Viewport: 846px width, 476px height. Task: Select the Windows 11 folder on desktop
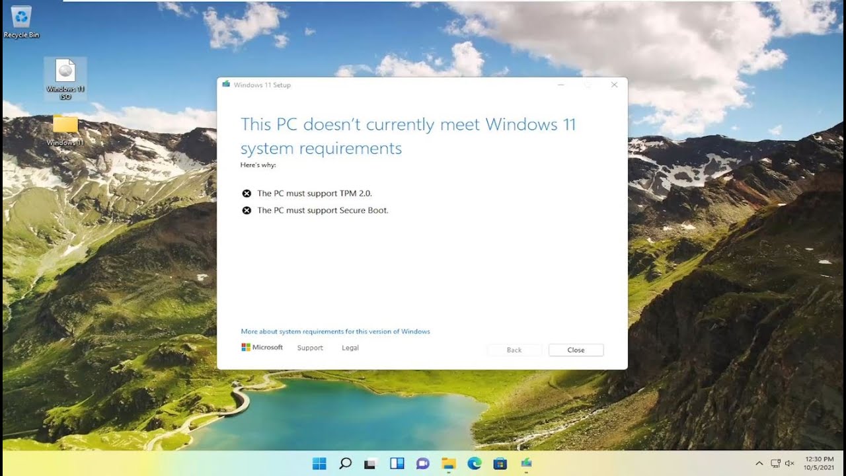(65, 130)
